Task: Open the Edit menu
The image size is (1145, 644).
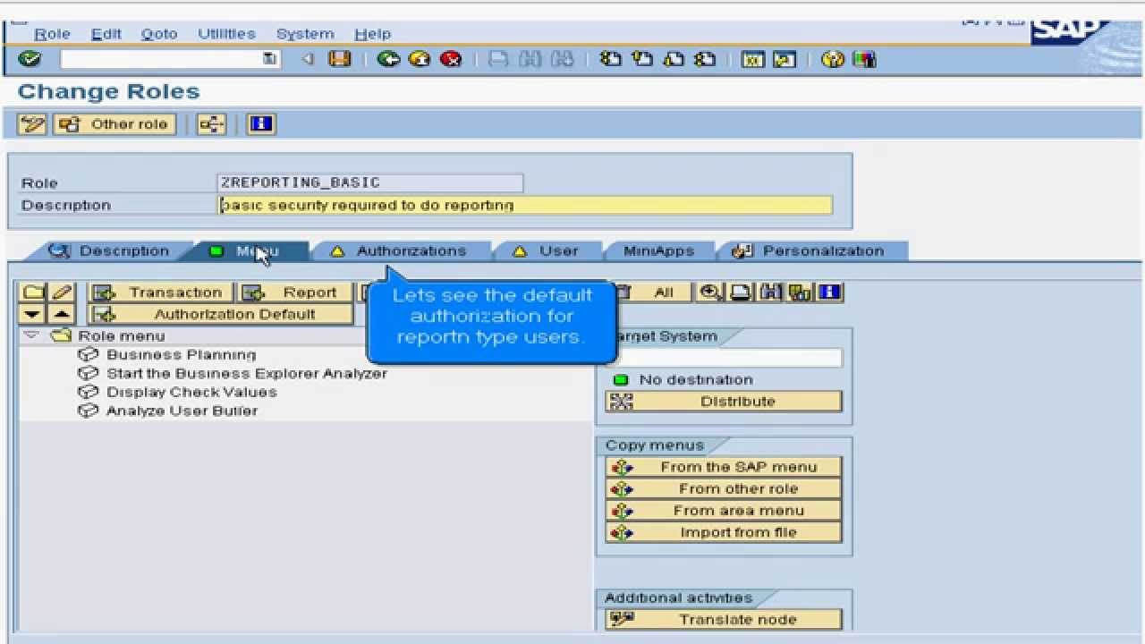Action: coord(106,34)
